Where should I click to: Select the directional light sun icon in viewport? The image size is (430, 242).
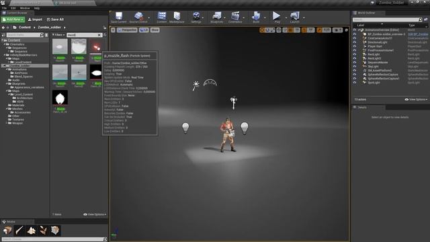point(196,85)
